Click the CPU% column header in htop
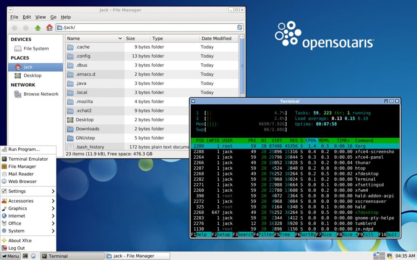This screenshot has height=260, width=417. pyautogui.click(x=311, y=141)
